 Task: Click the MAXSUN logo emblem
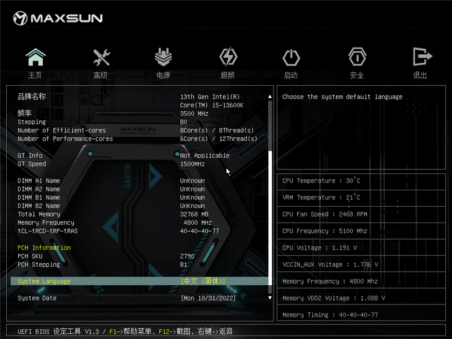click(20, 19)
